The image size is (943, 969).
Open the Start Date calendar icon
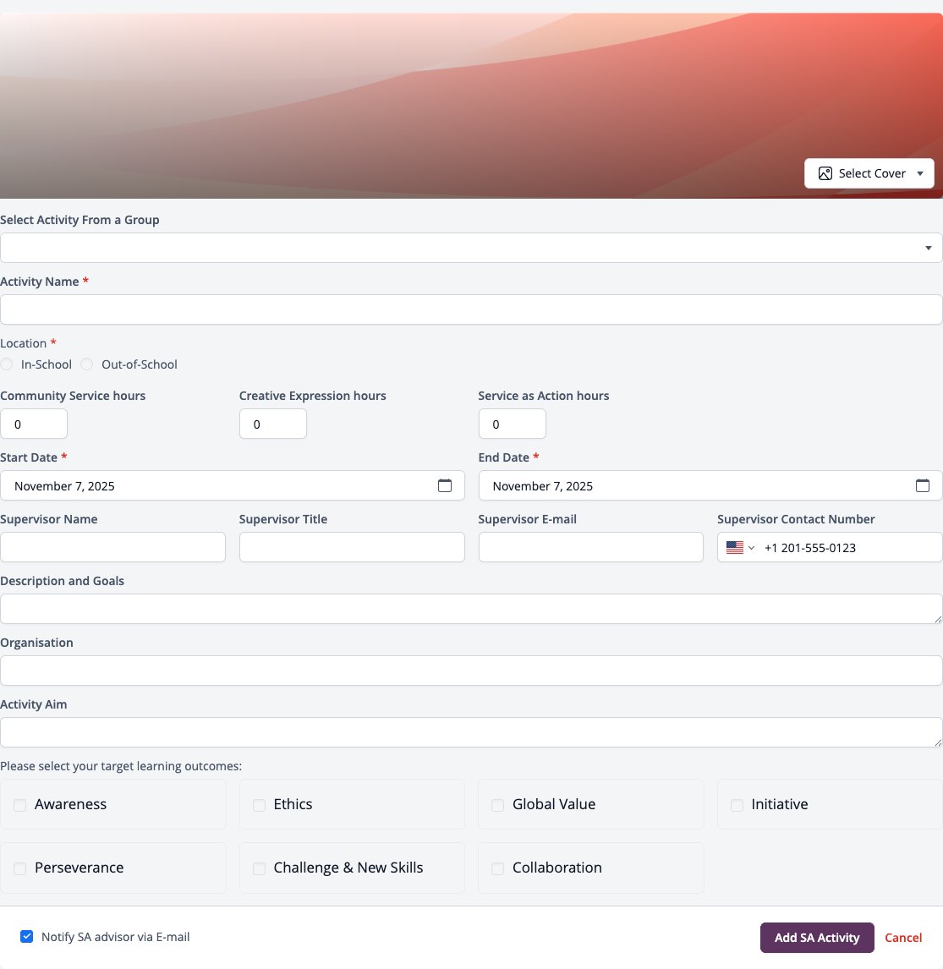pyautogui.click(x=444, y=485)
